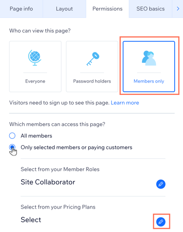Edit Member Roles with pencil icon
This screenshot has height=232, width=183.
pos(161,184)
